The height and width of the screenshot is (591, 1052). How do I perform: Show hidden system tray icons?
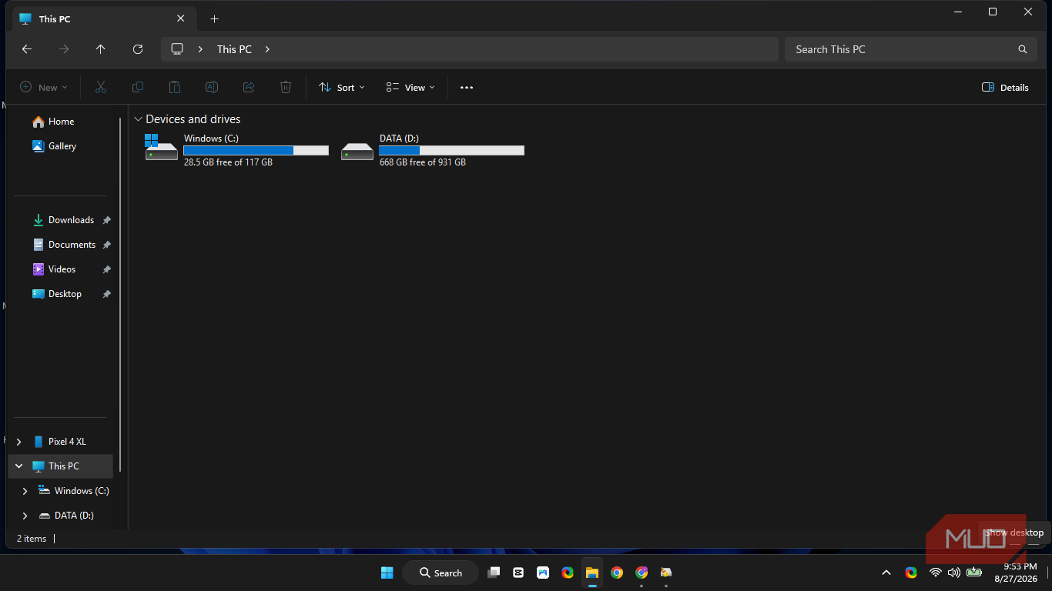coord(886,573)
